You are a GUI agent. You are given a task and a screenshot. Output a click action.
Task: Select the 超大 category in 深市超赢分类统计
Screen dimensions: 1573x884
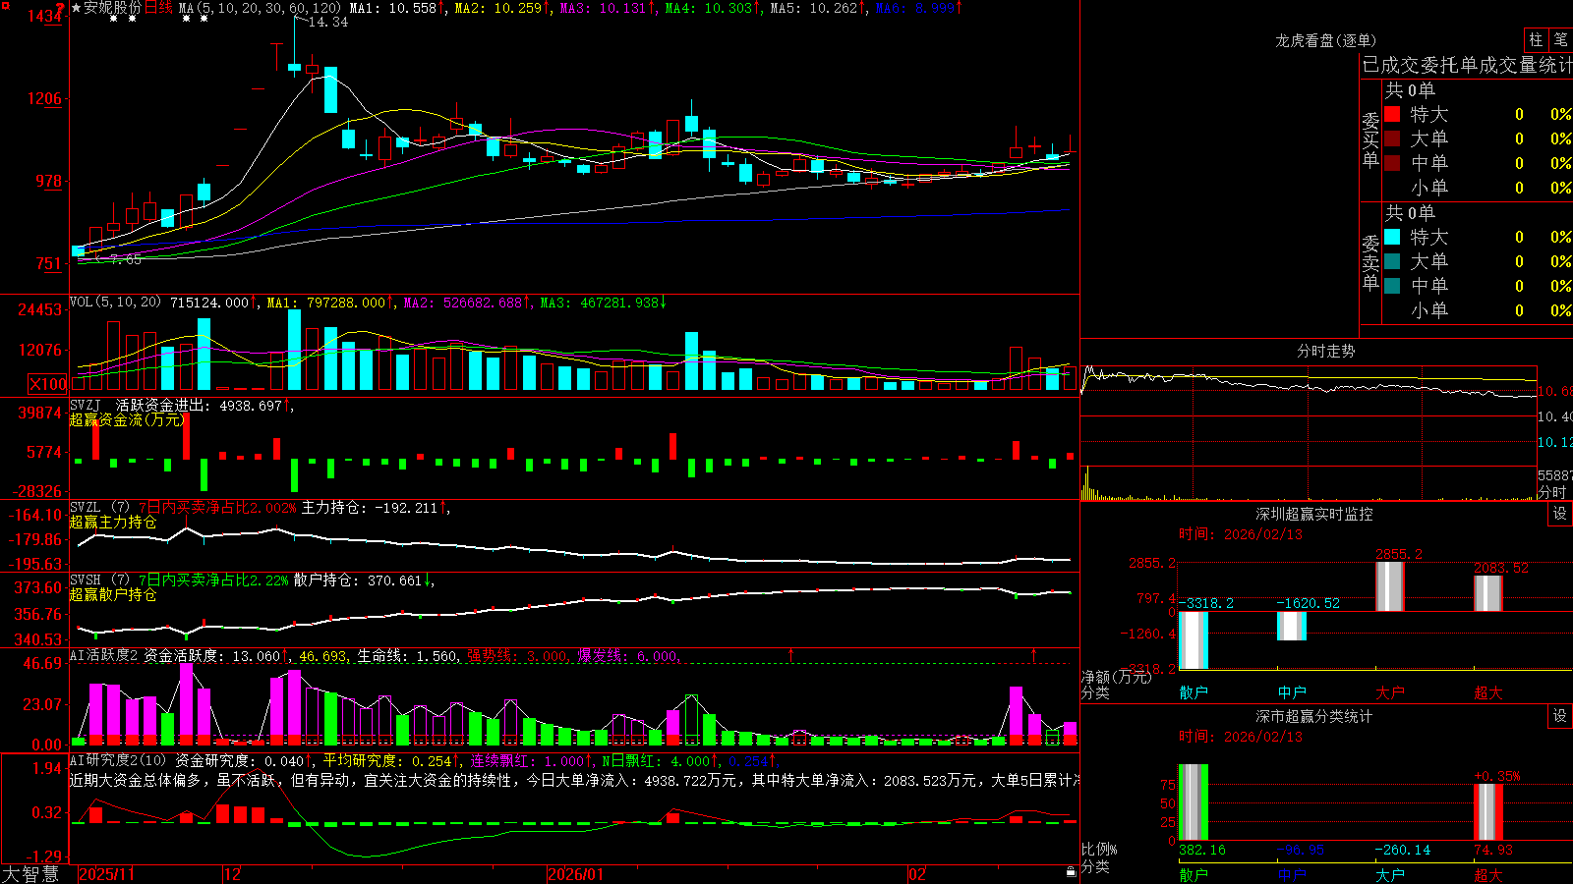(x=1488, y=875)
